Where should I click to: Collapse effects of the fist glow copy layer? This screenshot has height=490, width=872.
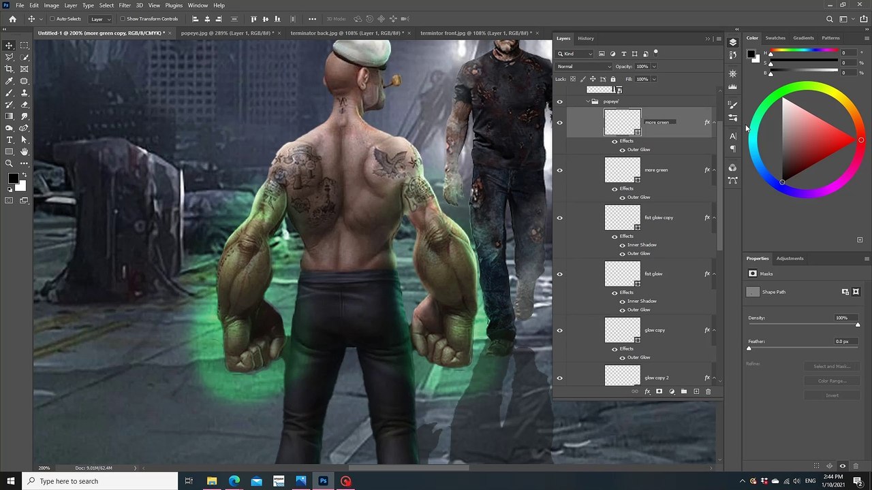pos(714,218)
